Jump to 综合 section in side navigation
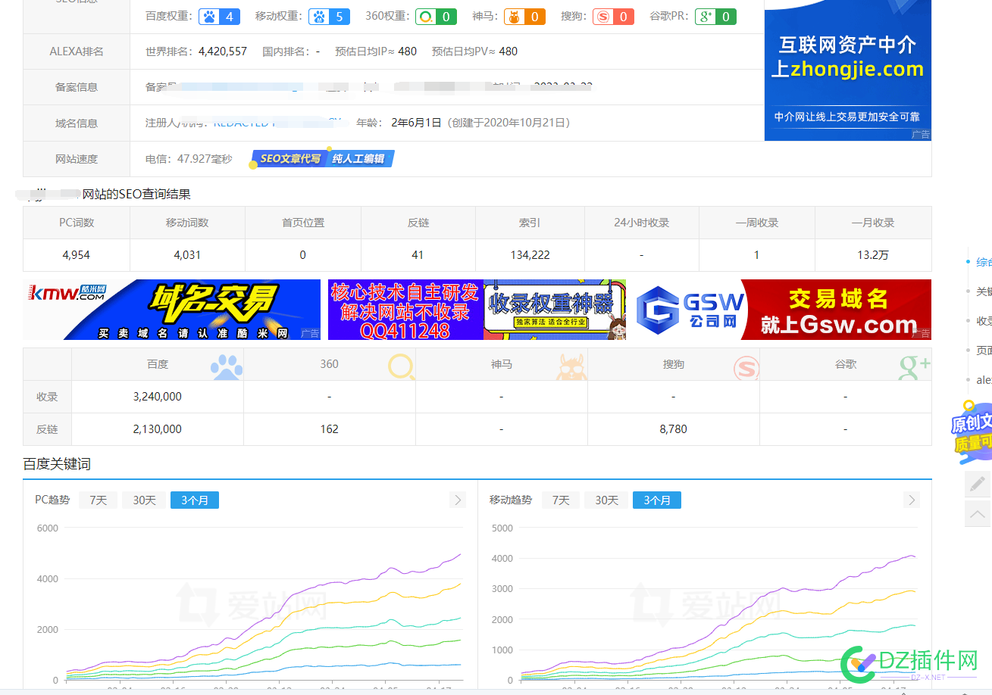 [x=983, y=261]
